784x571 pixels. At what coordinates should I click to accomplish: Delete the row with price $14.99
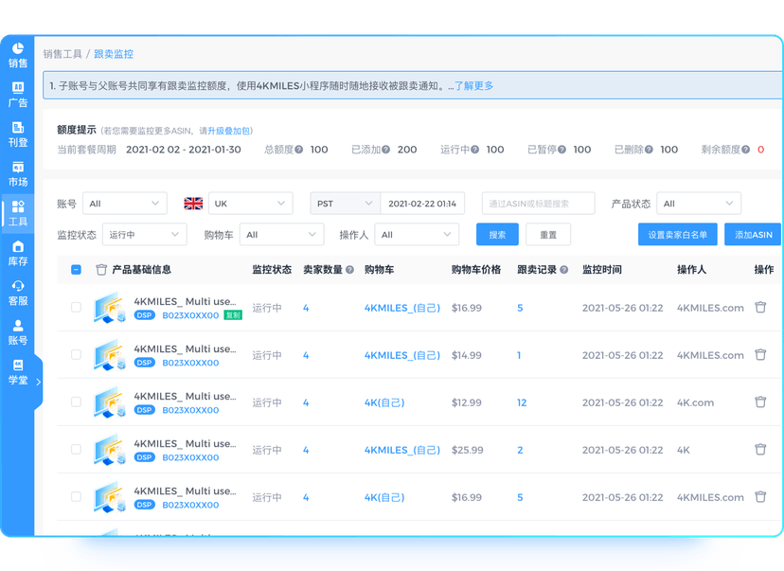coord(760,355)
